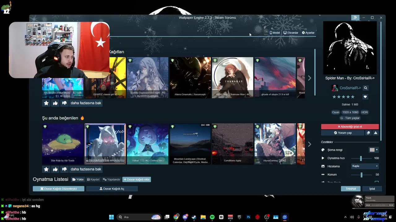Screen dimensions: 396x222
Task: Confirm with the TAMAM button
Action: pos(351,189)
